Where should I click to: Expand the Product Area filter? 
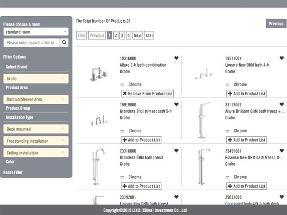click(17, 88)
